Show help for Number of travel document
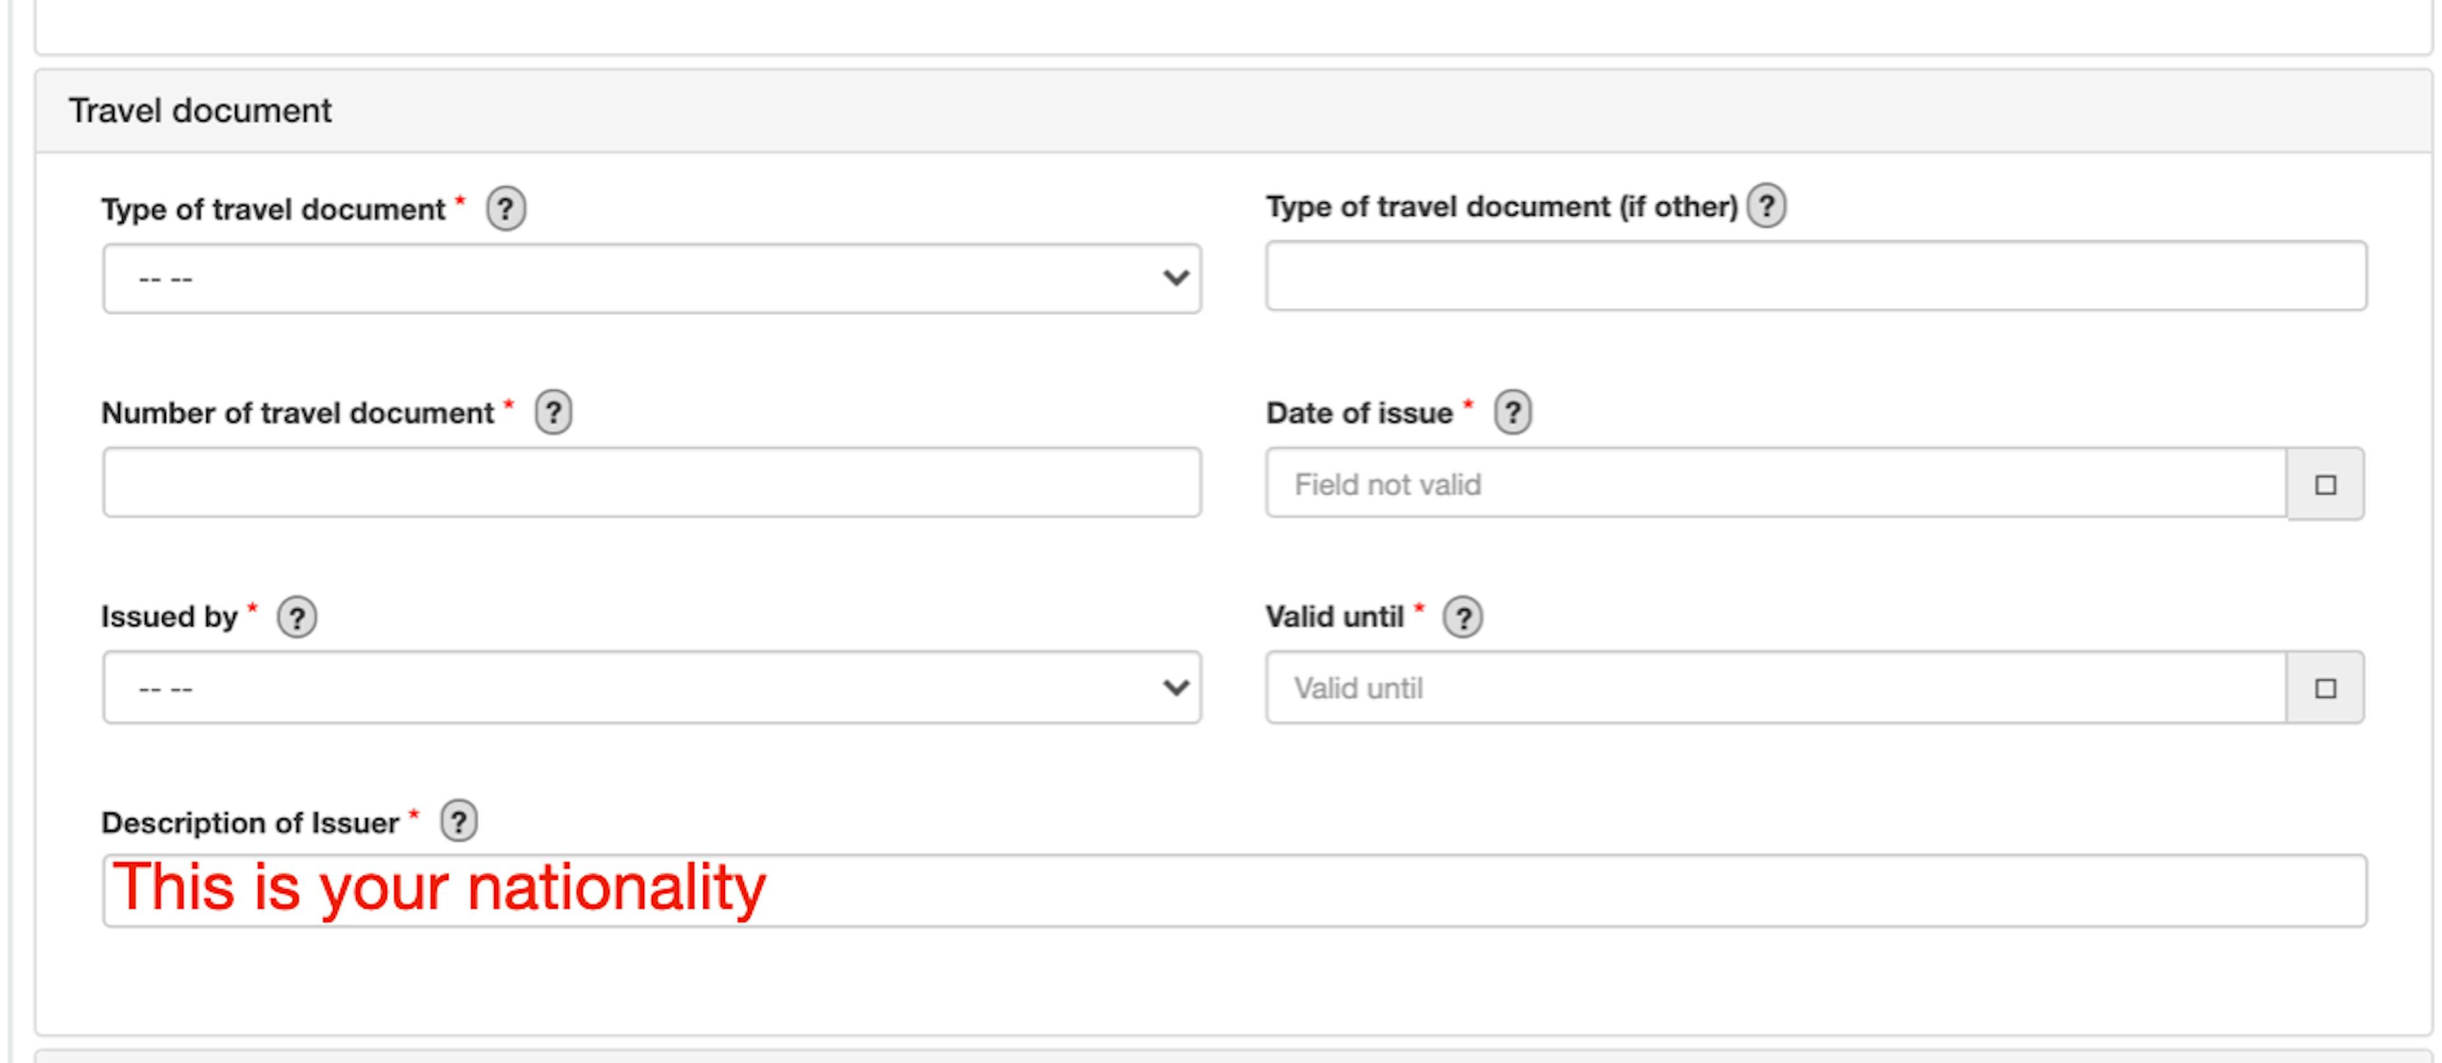Screen dimensions: 2442x1063 click(554, 412)
